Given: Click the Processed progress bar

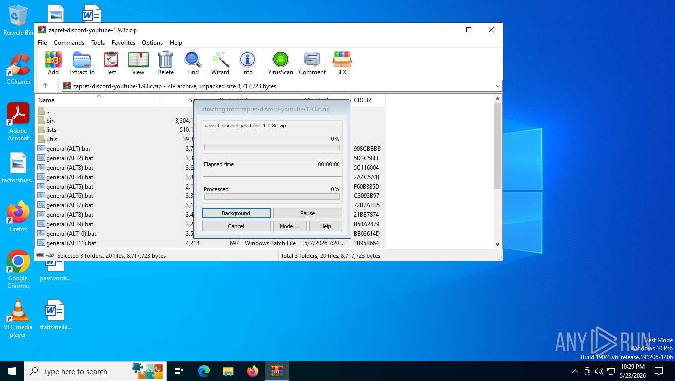Looking at the screenshot, I should pos(272,197).
